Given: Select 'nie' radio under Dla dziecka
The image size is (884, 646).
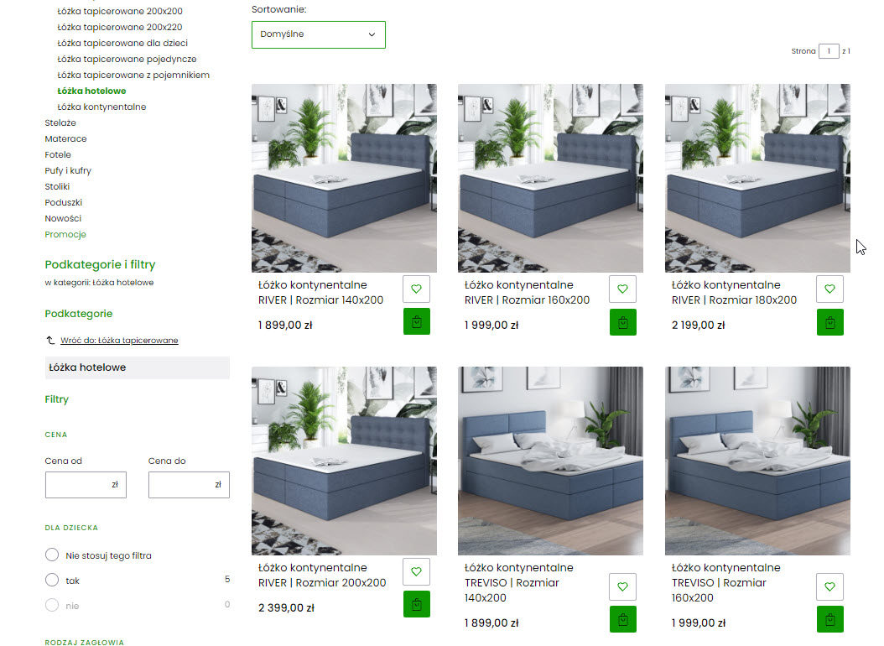Looking at the screenshot, I should pyautogui.click(x=52, y=605).
